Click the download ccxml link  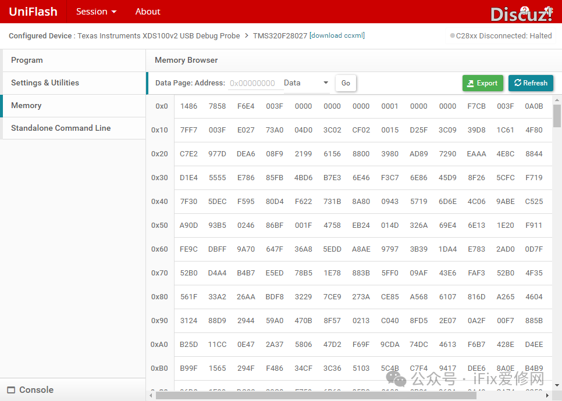coord(337,36)
